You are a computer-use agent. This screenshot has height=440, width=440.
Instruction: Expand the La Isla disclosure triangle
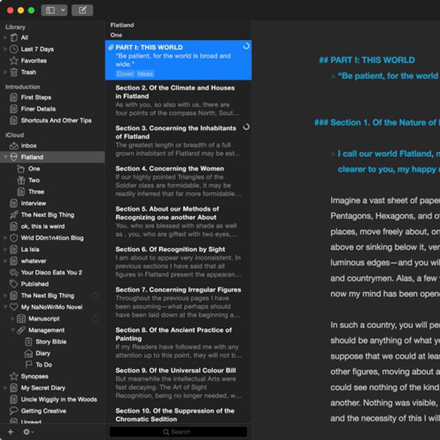(5, 249)
